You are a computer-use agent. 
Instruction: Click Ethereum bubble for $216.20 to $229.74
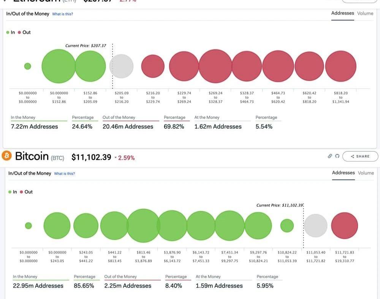click(x=153, y=66)
